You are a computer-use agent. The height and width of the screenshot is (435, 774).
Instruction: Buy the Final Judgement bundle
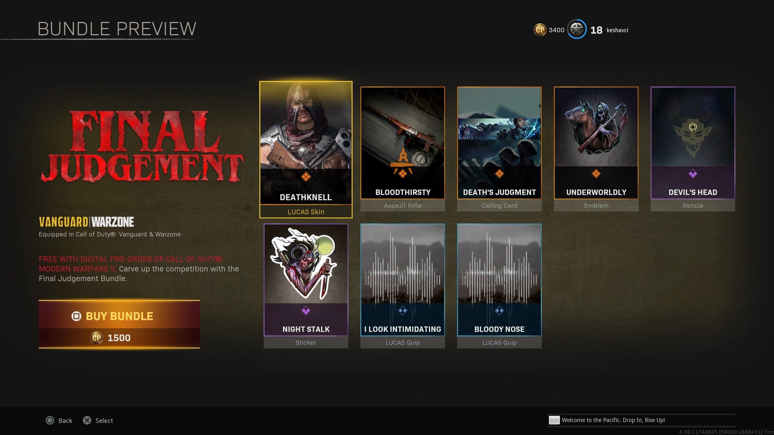point(119,316)
